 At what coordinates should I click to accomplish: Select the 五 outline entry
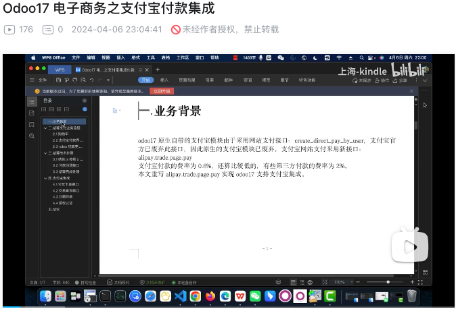(x=54, y=209)
